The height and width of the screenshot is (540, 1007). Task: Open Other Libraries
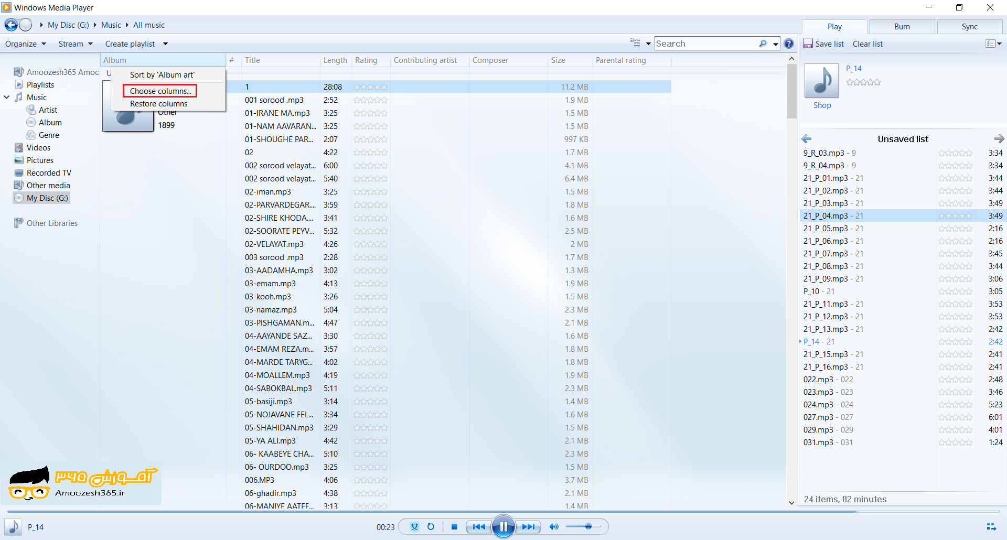coord(52,223)
